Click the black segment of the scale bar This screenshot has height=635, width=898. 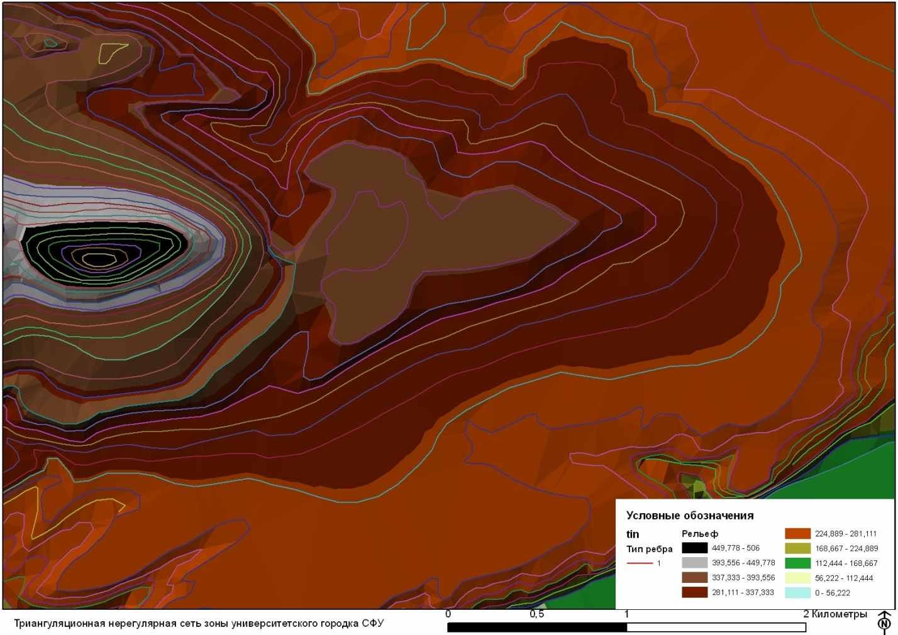coord(537,627)
